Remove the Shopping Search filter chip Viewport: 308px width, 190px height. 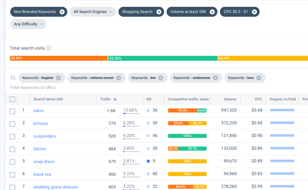(x=159, y=12)
